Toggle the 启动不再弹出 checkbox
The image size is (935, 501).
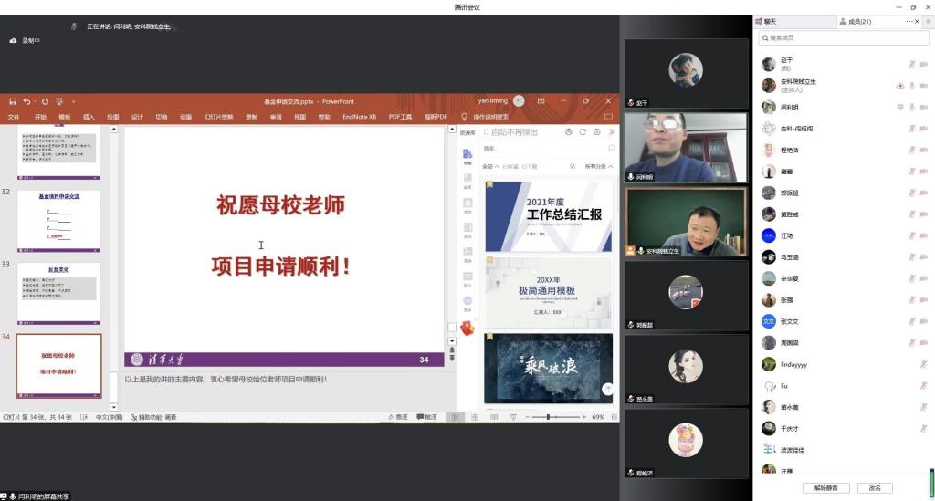click(x=486, y=133)
